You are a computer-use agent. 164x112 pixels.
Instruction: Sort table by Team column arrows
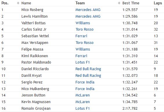click(119, 3)
